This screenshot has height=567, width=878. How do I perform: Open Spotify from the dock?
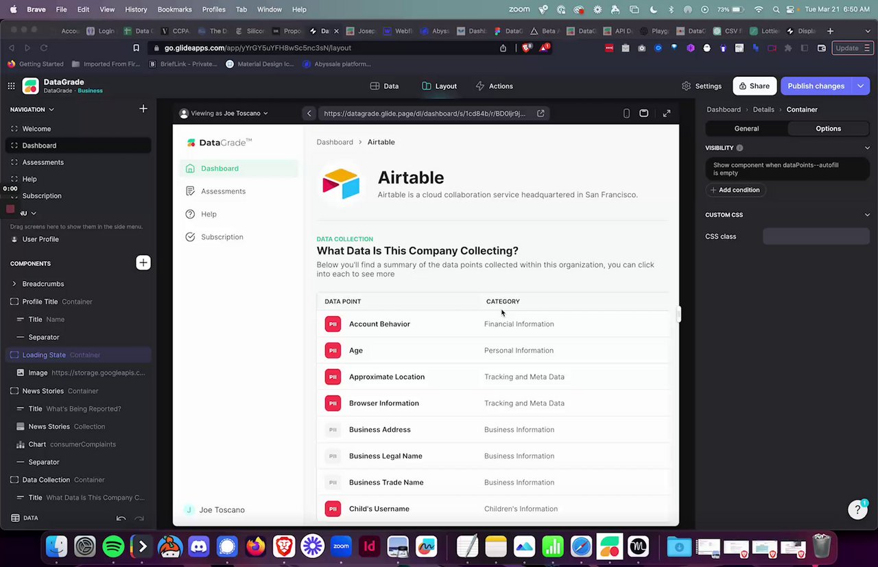(113, 546)
